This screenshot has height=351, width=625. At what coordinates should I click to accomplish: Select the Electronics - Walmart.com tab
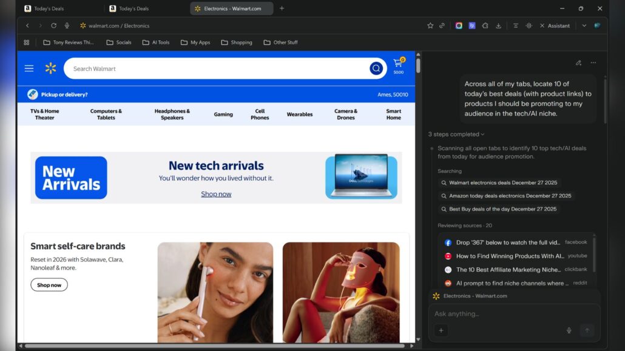(x=231, y=8)
